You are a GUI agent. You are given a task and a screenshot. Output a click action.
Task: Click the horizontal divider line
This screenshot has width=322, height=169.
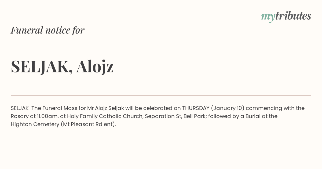coord(161,95)
